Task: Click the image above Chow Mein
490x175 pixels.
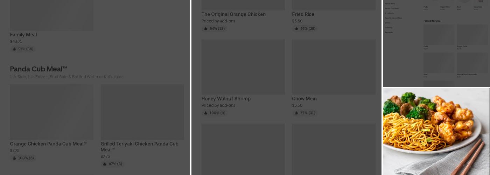Action: tap(334, 67)
